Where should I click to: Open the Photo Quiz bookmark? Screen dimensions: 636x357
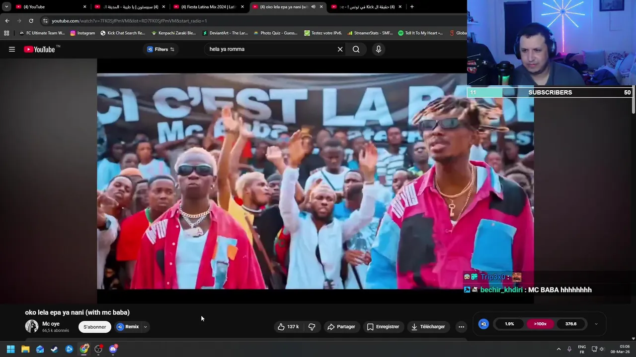coord(275,33)
